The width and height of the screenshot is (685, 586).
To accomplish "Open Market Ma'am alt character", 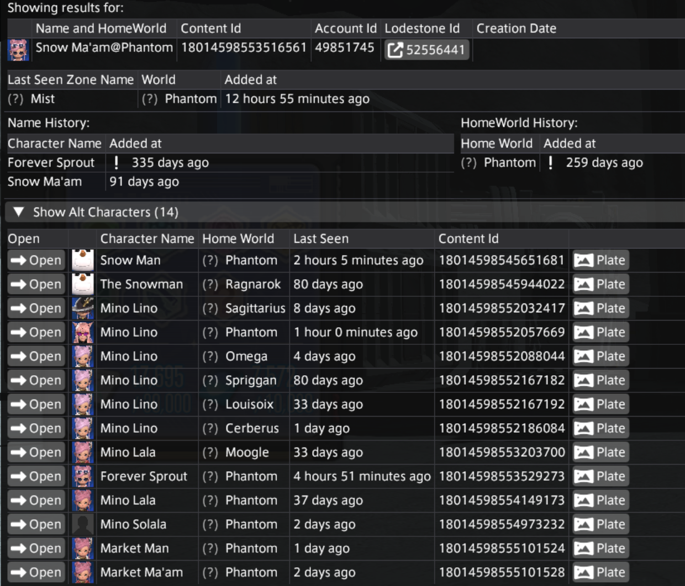I will pyautogui.click(x=36, y=572).
